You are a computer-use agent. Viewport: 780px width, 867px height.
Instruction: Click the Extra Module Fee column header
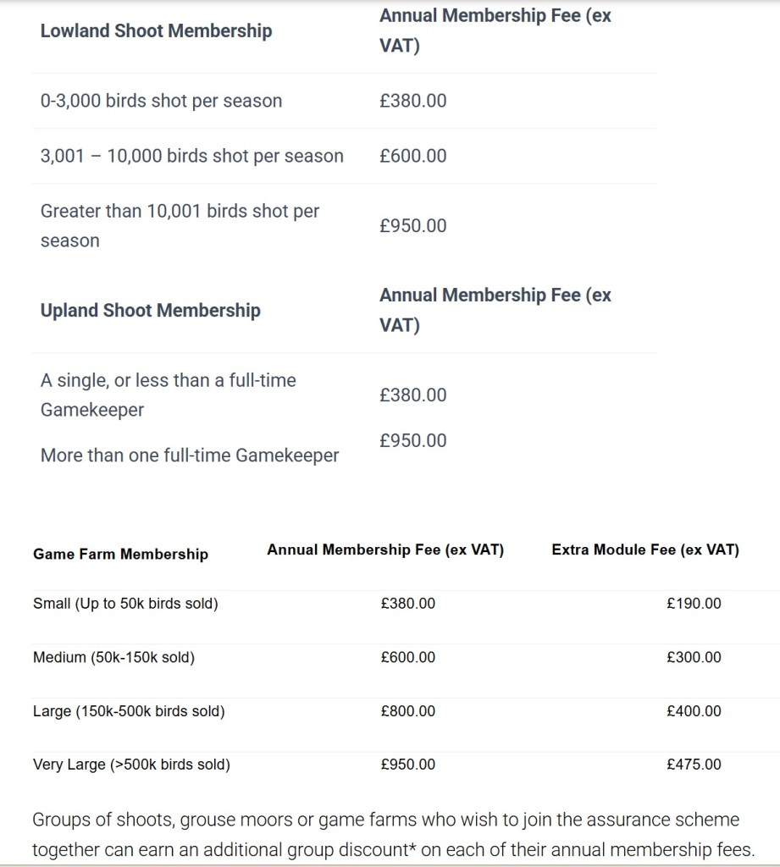pyautogui.click(x=644, y=550)
